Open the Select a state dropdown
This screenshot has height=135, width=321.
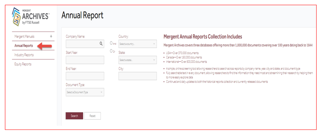(x=138, y=60)
